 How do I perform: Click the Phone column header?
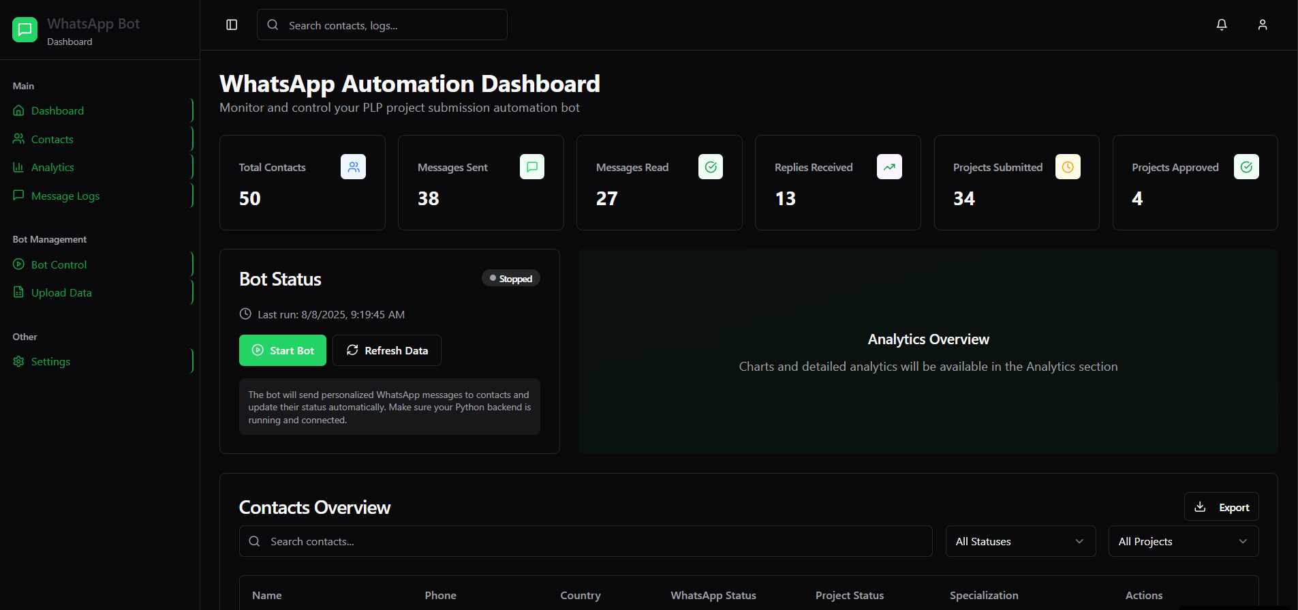441,595
